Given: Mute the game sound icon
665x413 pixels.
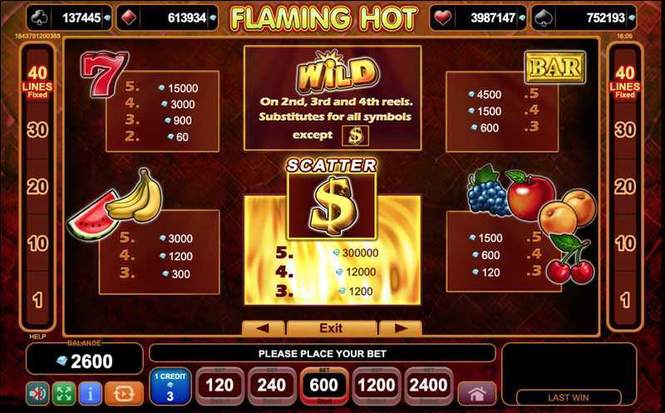Looking at the screenshot, I should coord(37,393).
